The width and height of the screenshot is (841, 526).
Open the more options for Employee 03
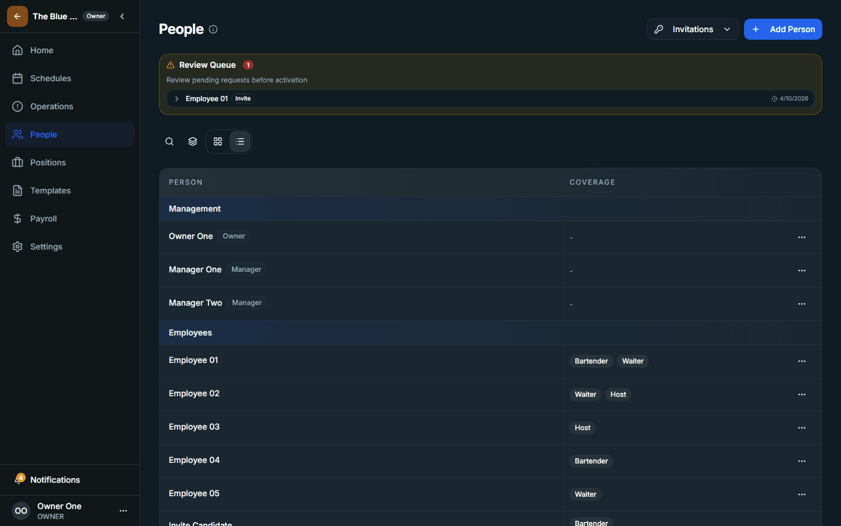coord(802,428)
